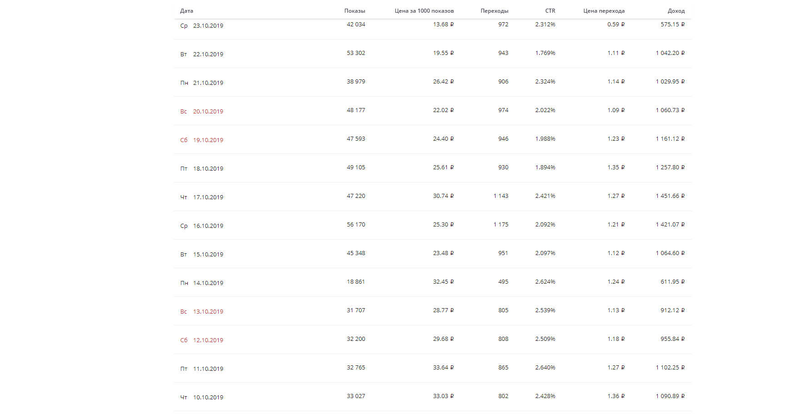Click the CTR value 2.640%

[x=545, y=368]
